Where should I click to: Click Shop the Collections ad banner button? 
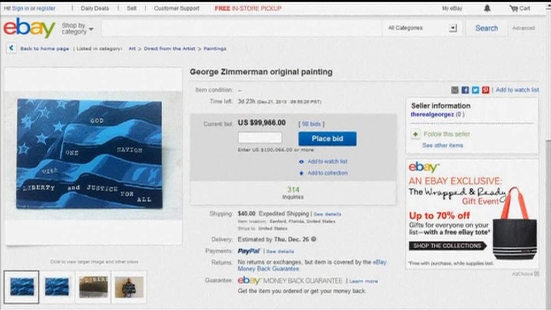pyautogui.click(x=448, y=246)
